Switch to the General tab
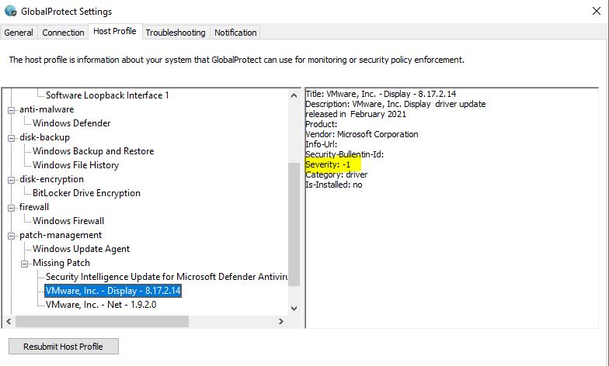The image size is (609, 366). (x=19, y=33)
